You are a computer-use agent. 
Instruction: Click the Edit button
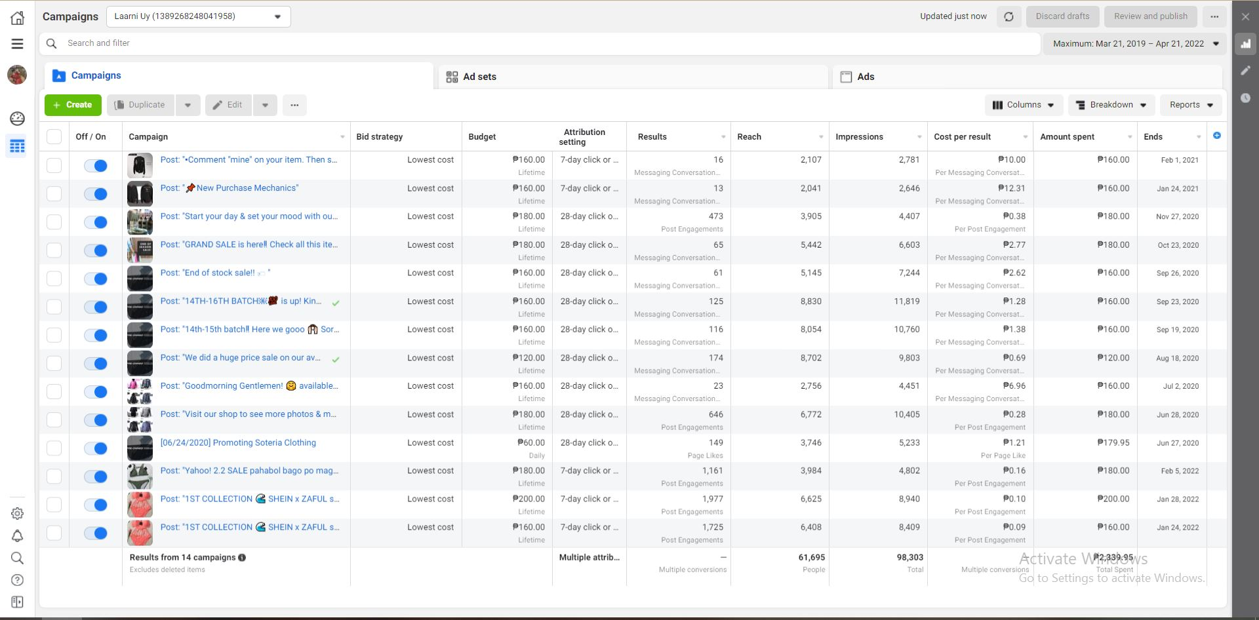click(x=228, y=105)
